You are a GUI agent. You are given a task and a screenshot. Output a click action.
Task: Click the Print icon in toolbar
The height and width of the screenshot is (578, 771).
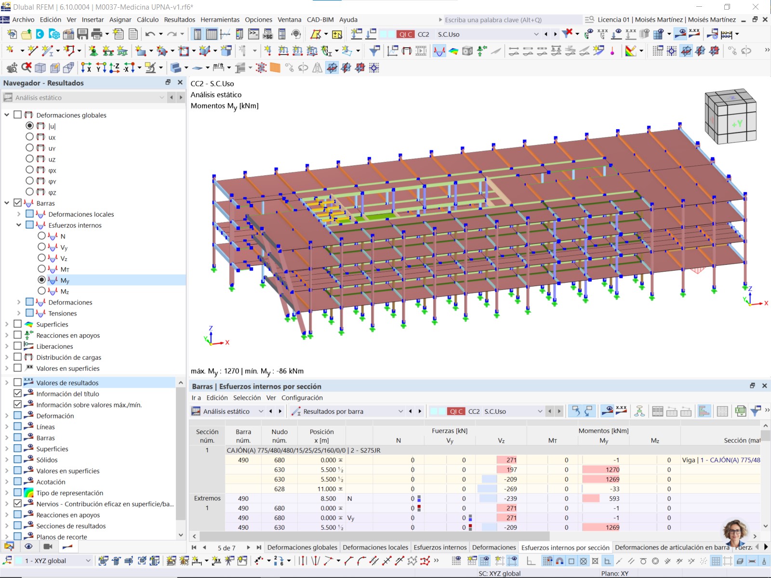[97, 34]
